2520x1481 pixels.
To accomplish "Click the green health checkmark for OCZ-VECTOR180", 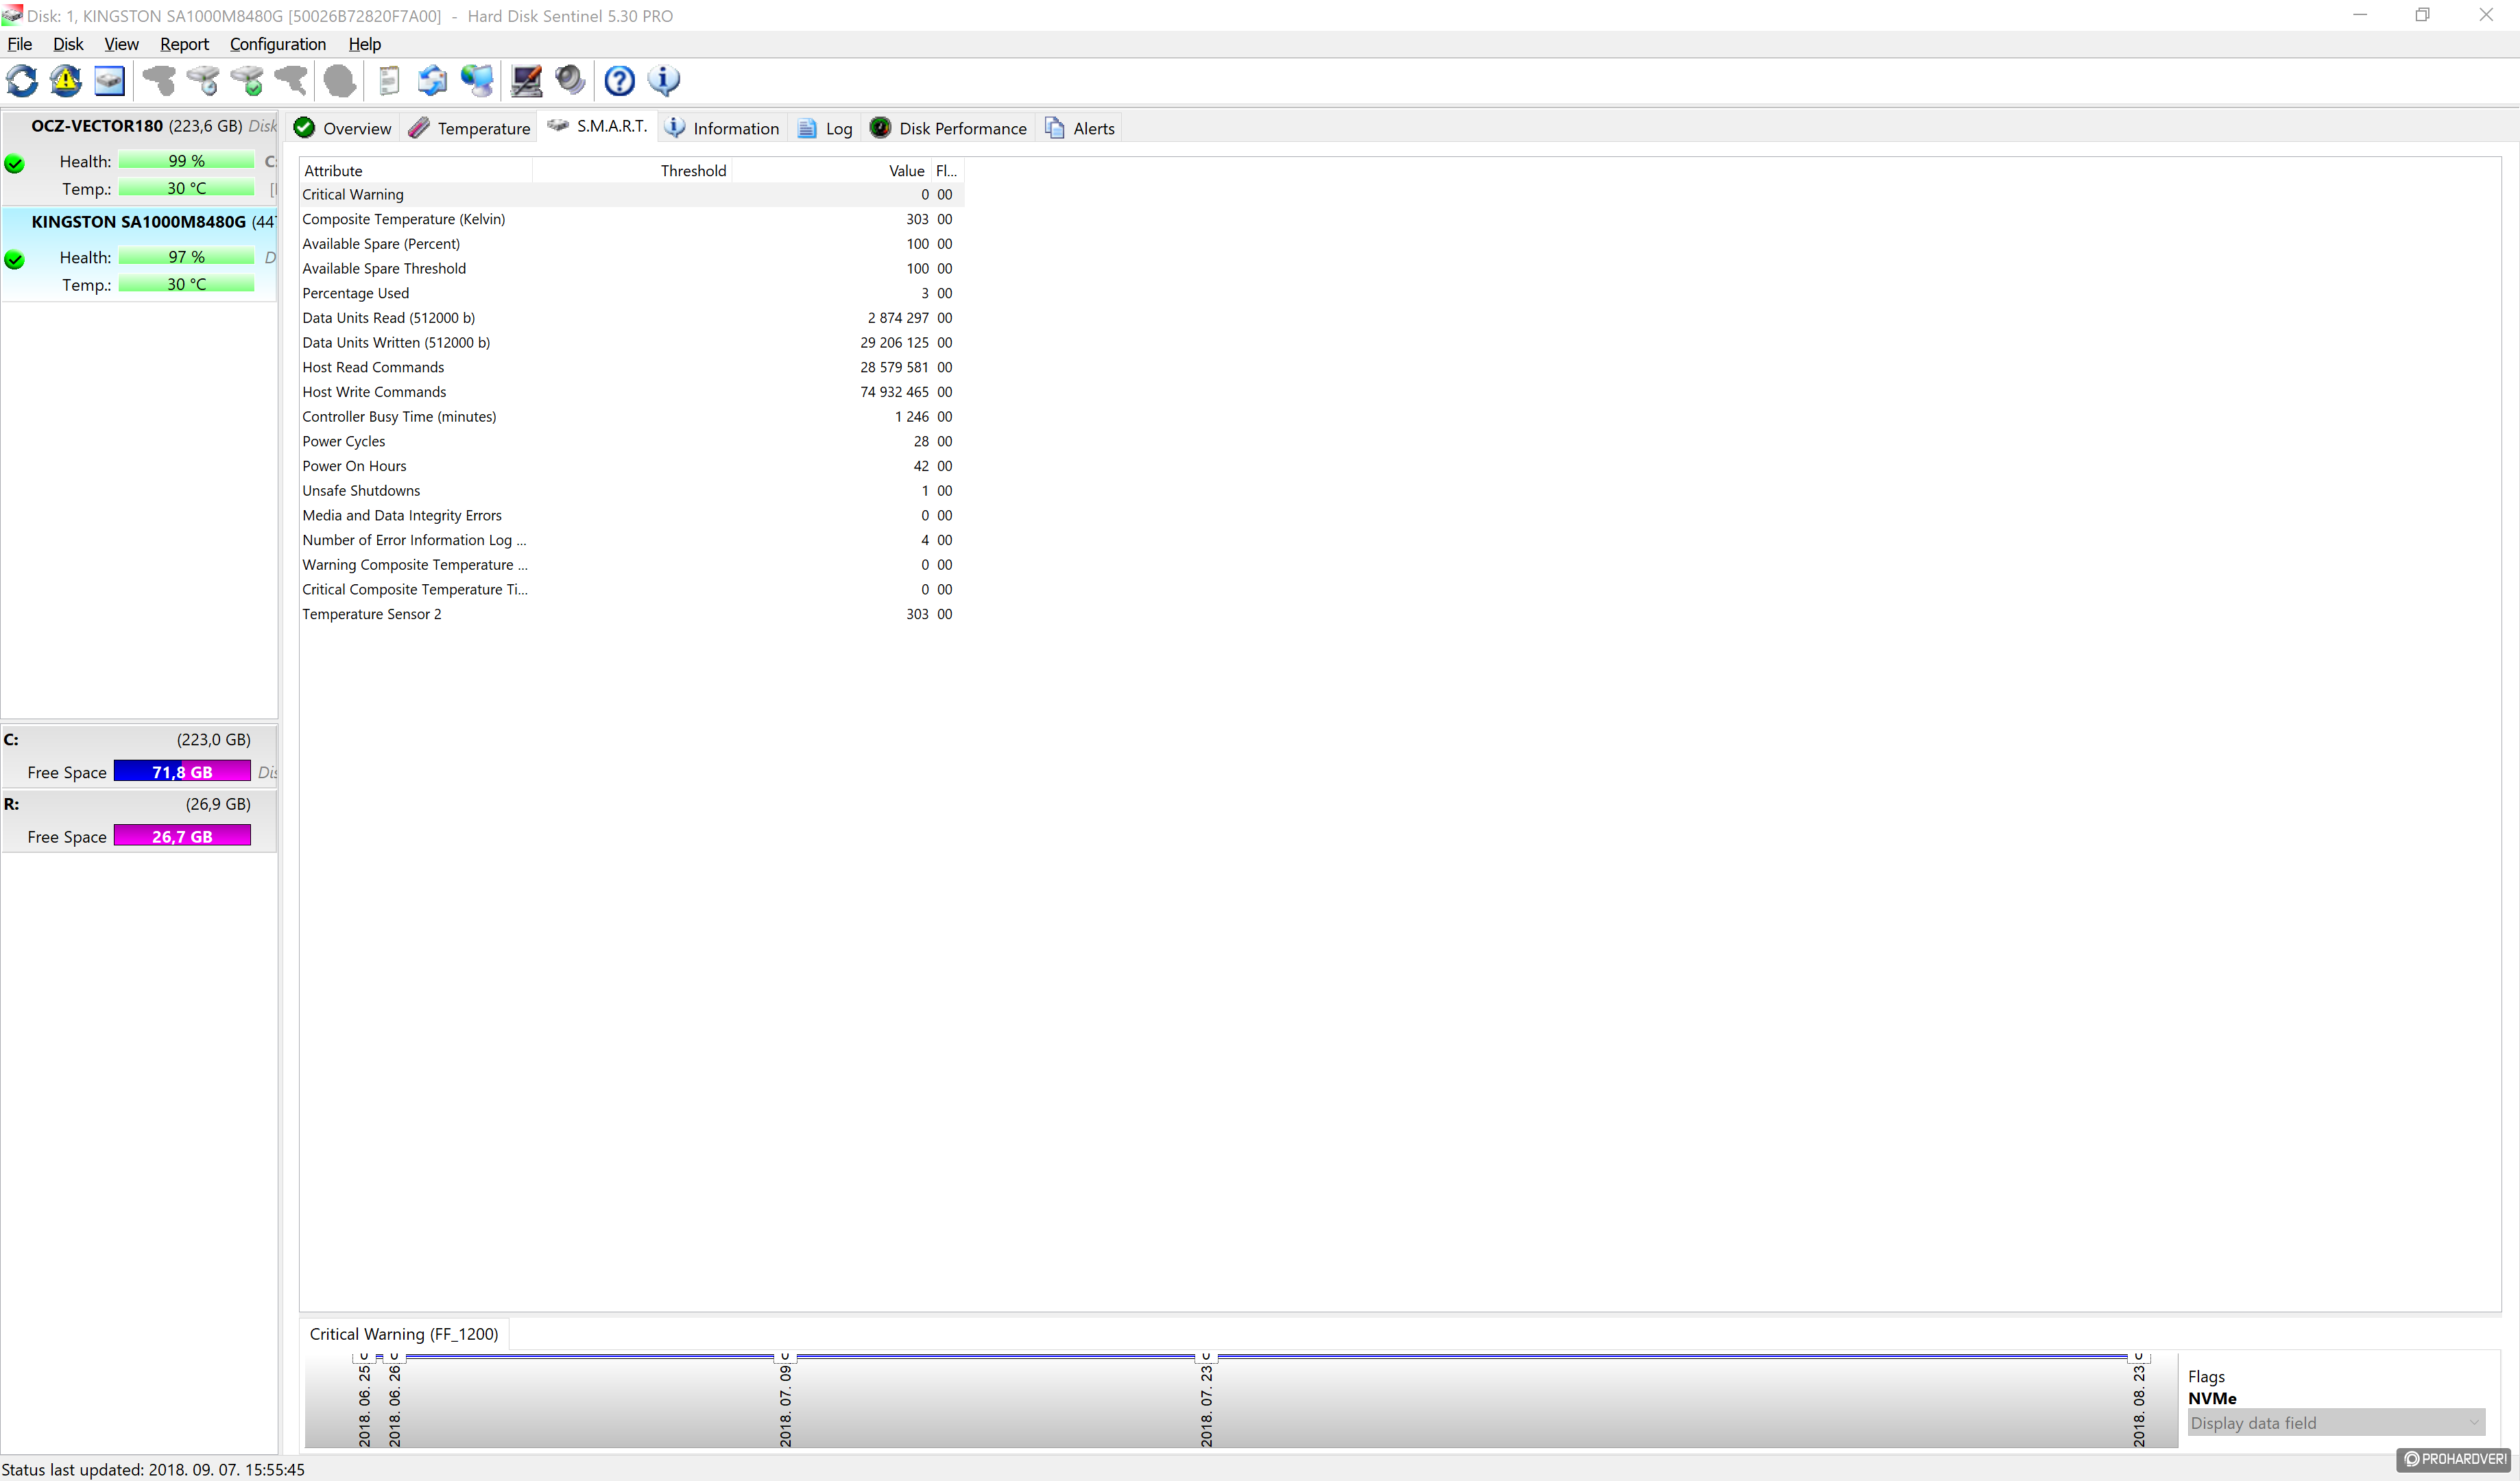I will click(x=15, y=163).
